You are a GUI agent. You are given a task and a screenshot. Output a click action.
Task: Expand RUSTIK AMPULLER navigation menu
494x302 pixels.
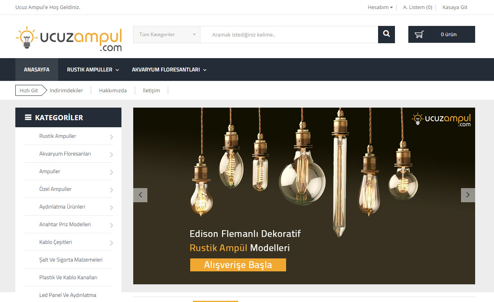(x=93, y=70)
